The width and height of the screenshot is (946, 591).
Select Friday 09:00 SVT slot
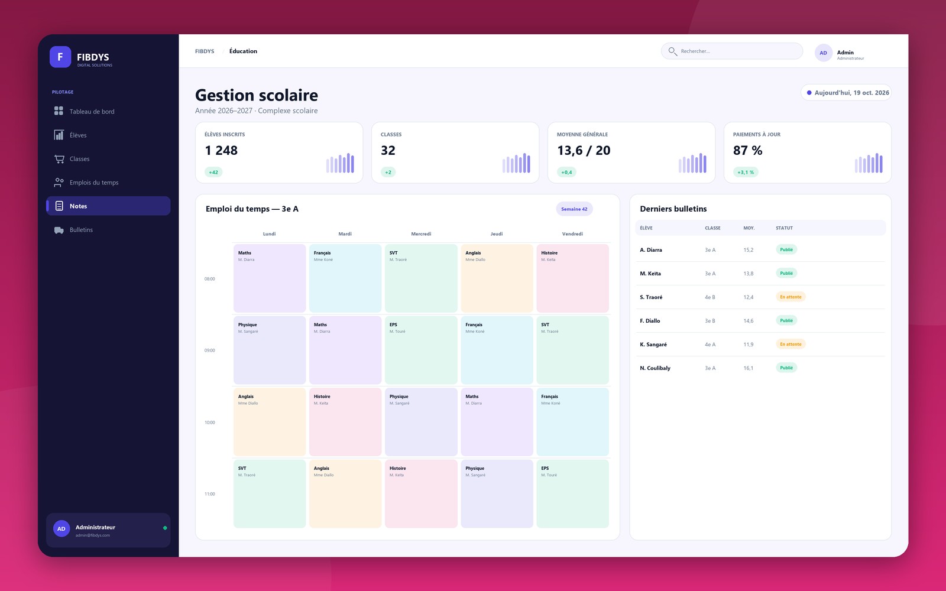(572, 350)
